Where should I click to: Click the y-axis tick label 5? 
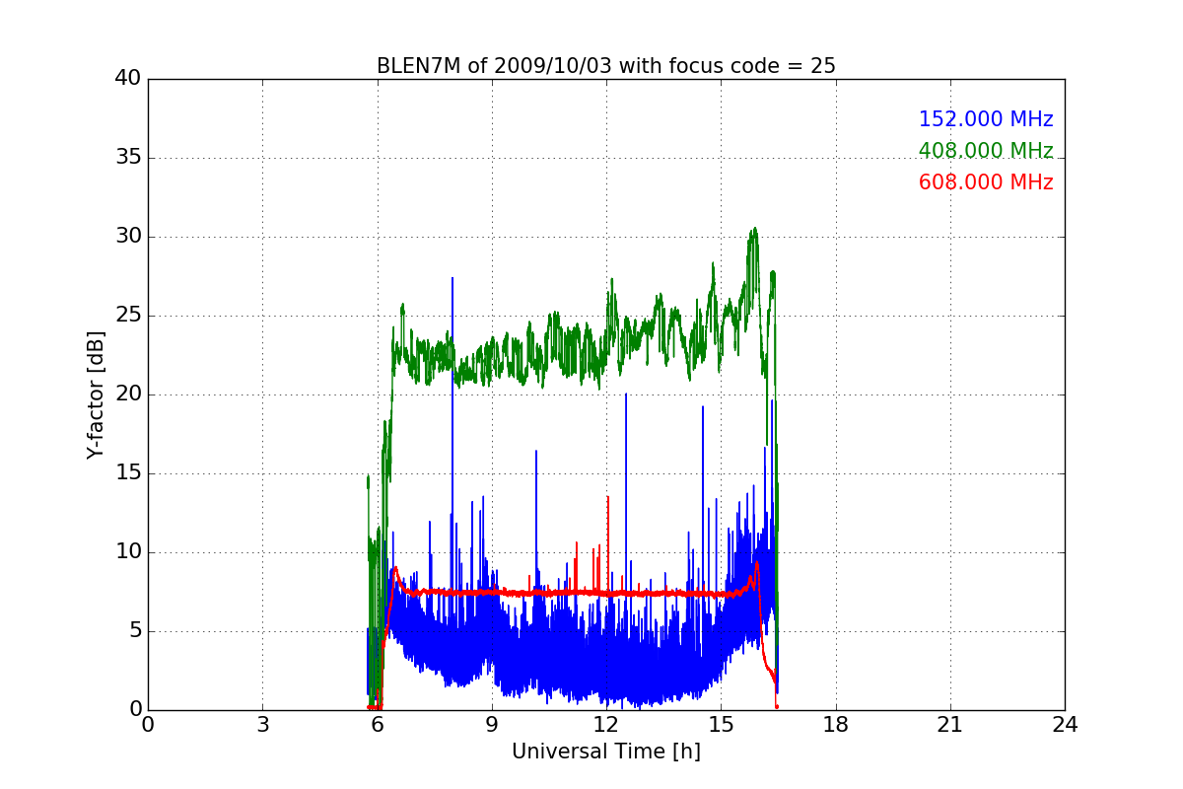coord(135,631)
